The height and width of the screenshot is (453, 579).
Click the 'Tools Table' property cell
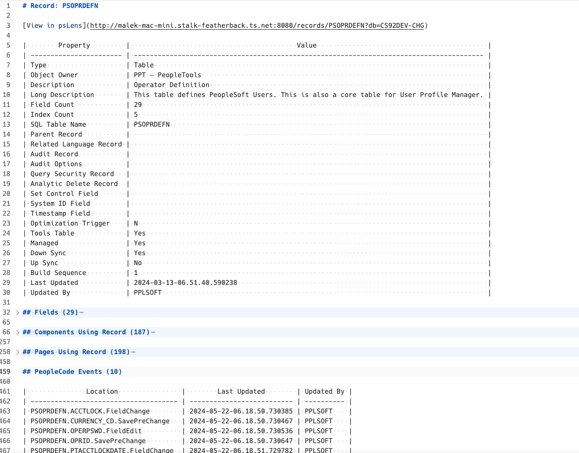pyautogui.click(x=52, y=233)
